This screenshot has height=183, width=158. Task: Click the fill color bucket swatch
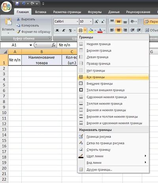(x=91, y=30)
